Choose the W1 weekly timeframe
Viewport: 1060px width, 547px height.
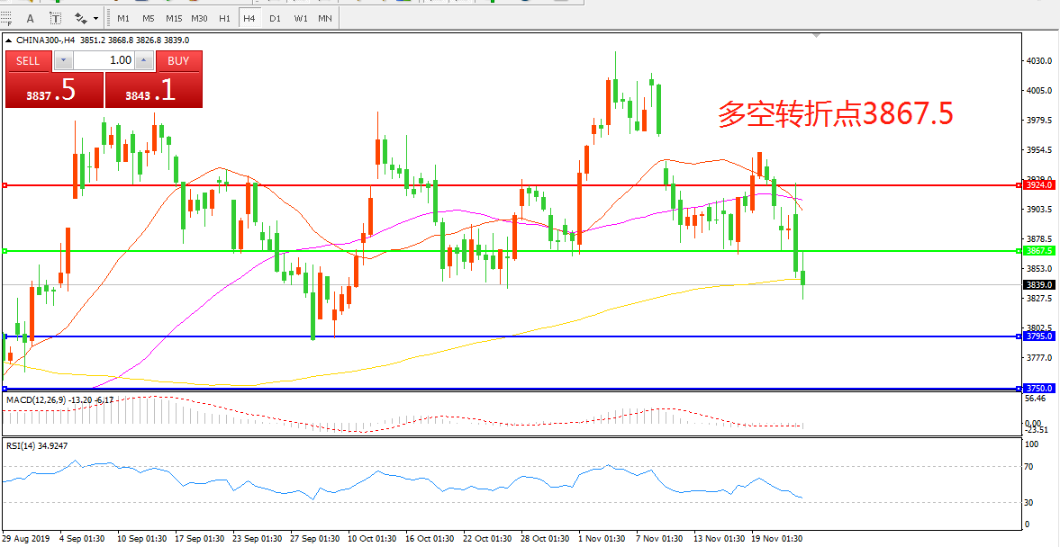pos(300,18)
